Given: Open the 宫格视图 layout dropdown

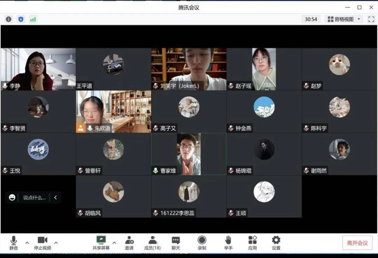Looking at the screenshot, I should (344, 19).
